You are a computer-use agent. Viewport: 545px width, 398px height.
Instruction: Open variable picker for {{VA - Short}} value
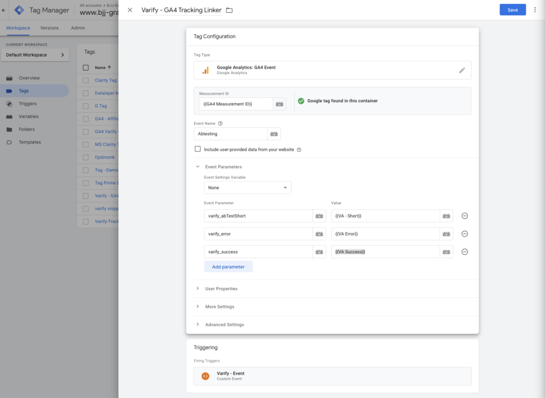[x=447, y=216]
